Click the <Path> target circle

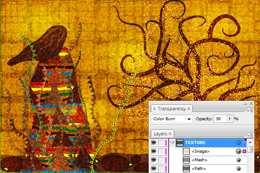238,169
